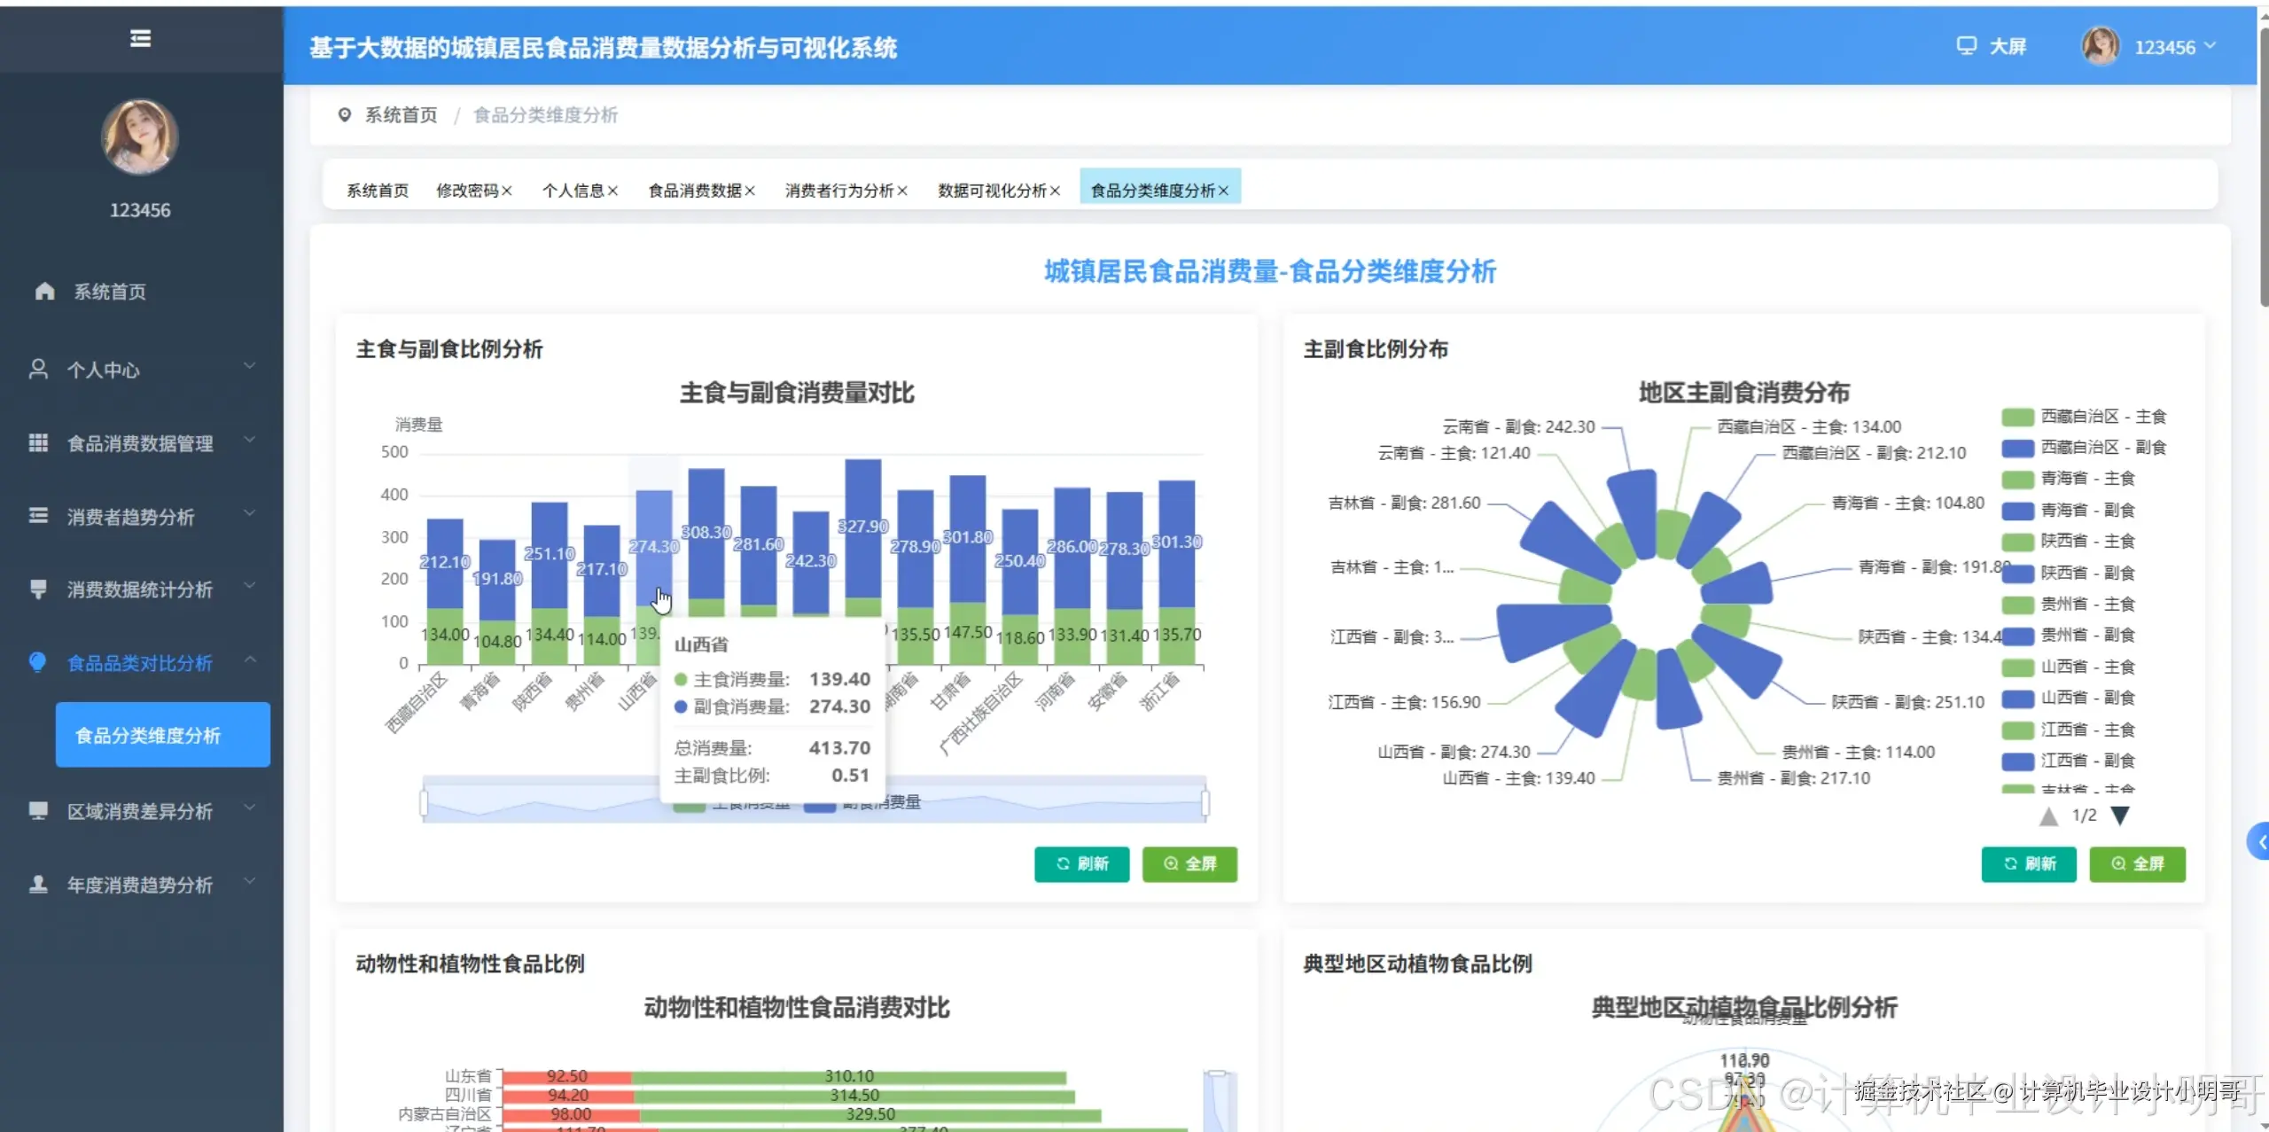Expand the 消费者趋势分析 sidebar menu
The width and height of the screenshot is (2269, 1132).
click(x=249, y=514)
